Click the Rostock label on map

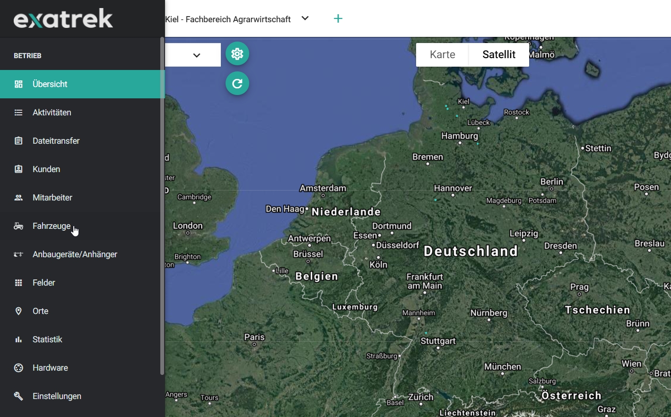pyautogui.click(x=516, y=112)
